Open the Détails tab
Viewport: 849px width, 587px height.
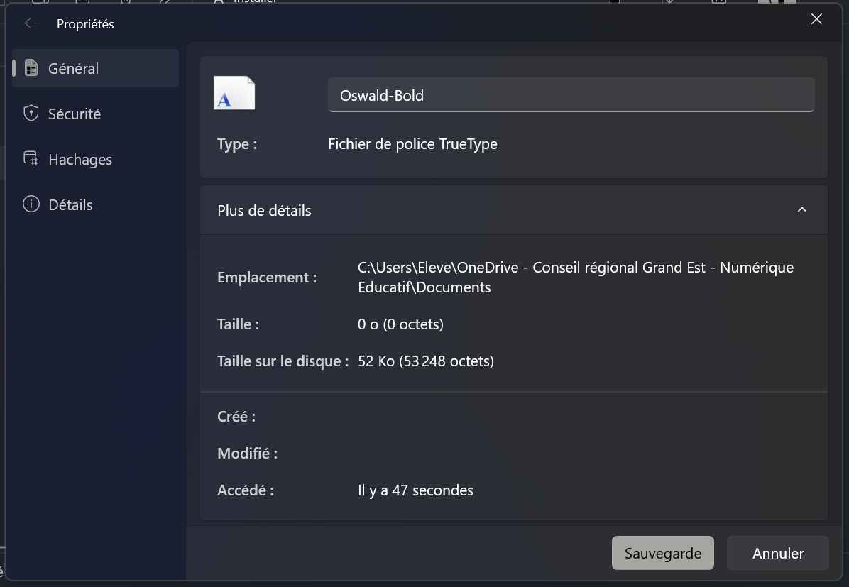tap(70, 204)
